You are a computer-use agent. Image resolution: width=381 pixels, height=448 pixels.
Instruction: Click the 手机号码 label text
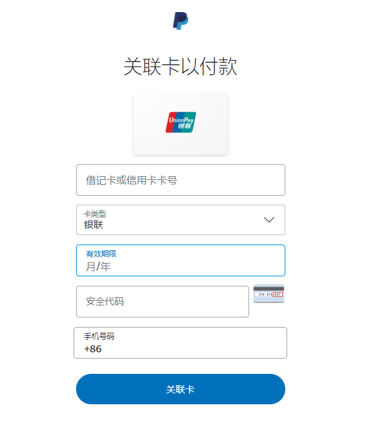[x=99, y=336]
